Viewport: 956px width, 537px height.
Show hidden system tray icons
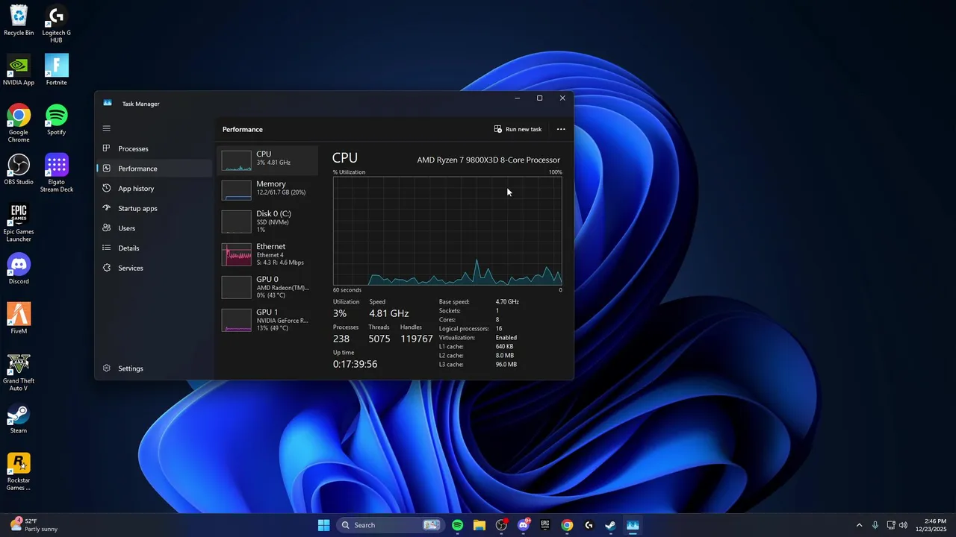click(859, 525)
